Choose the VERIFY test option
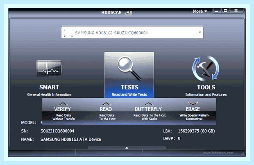The image size is (254, 165). (63, 112)
